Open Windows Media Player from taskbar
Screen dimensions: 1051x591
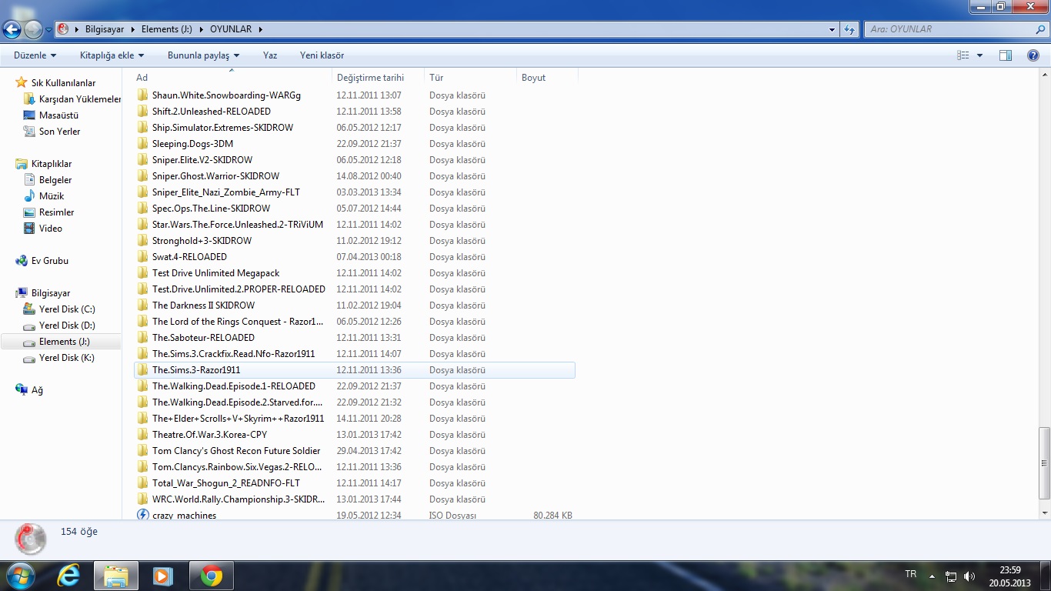(x=163, y=576)
